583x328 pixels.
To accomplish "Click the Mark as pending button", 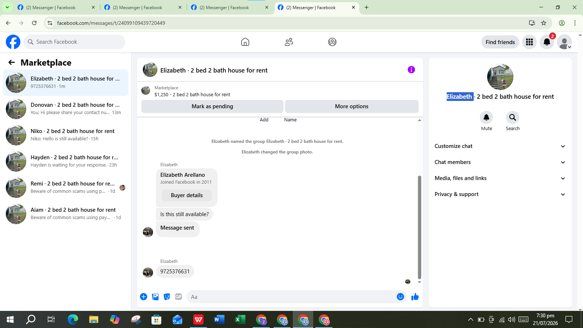I will coord(212,106).
